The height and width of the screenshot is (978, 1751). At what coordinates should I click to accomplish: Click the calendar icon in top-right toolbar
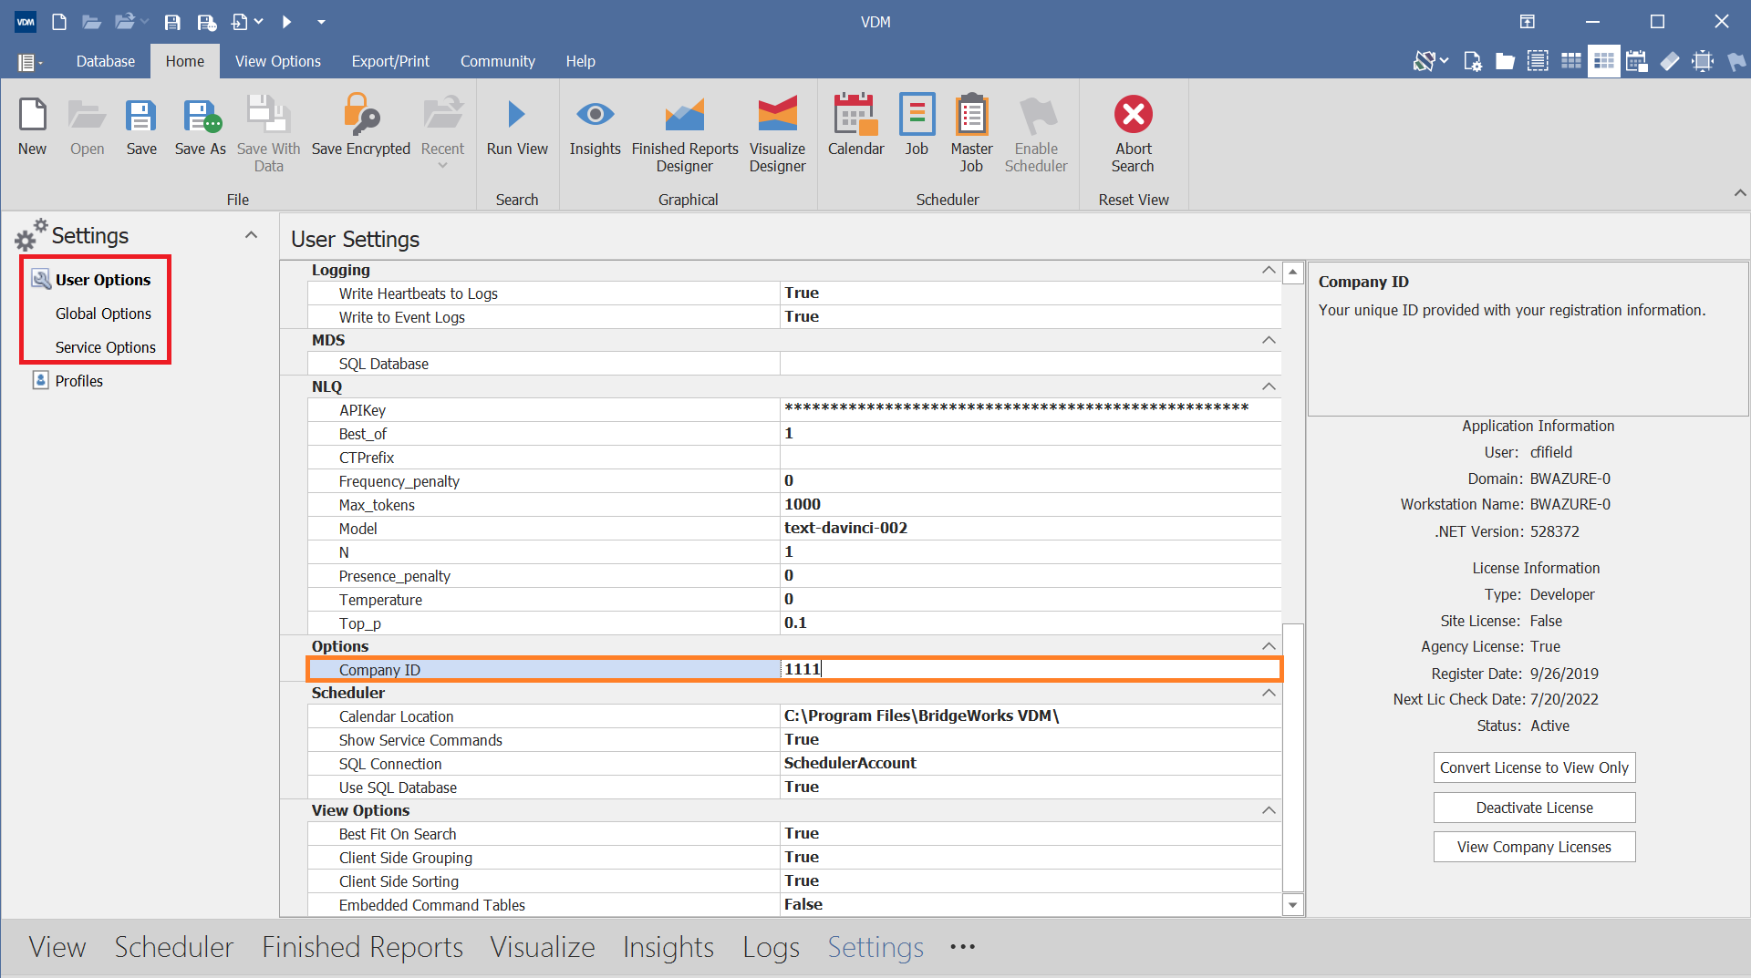pyautogui.click(x=1636, y=62)
